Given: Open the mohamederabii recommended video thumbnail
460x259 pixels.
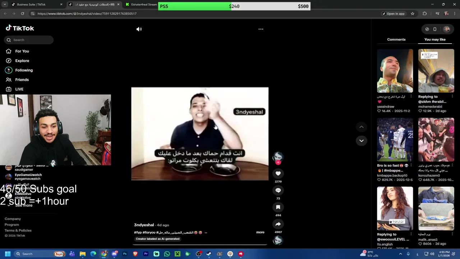Looking at the screenshot, I should point(436,71).
